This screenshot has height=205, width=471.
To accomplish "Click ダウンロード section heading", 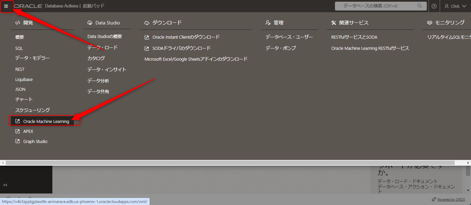I will pyautogui.click(x=167, y=23).
